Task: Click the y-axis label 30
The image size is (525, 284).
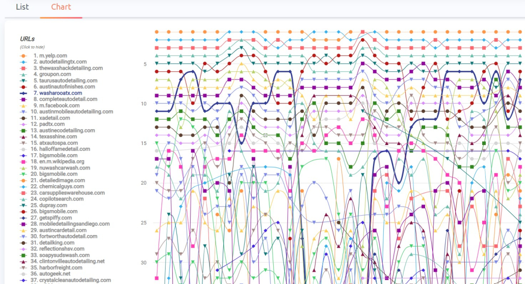Action: pyautogui.click(x=144, y=263)
